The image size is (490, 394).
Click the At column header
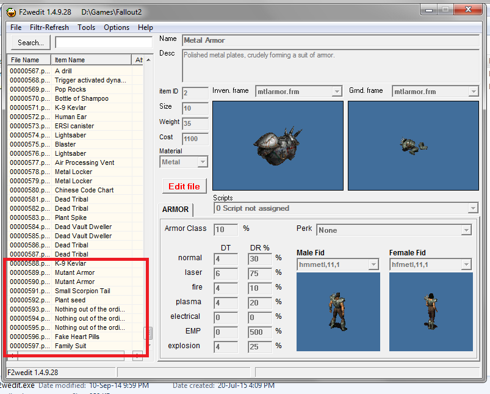coord(138,60)
